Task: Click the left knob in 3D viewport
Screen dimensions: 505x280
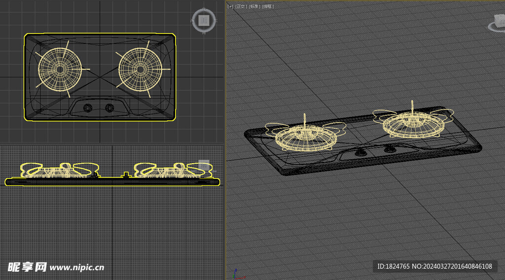Action: [359, 152]
